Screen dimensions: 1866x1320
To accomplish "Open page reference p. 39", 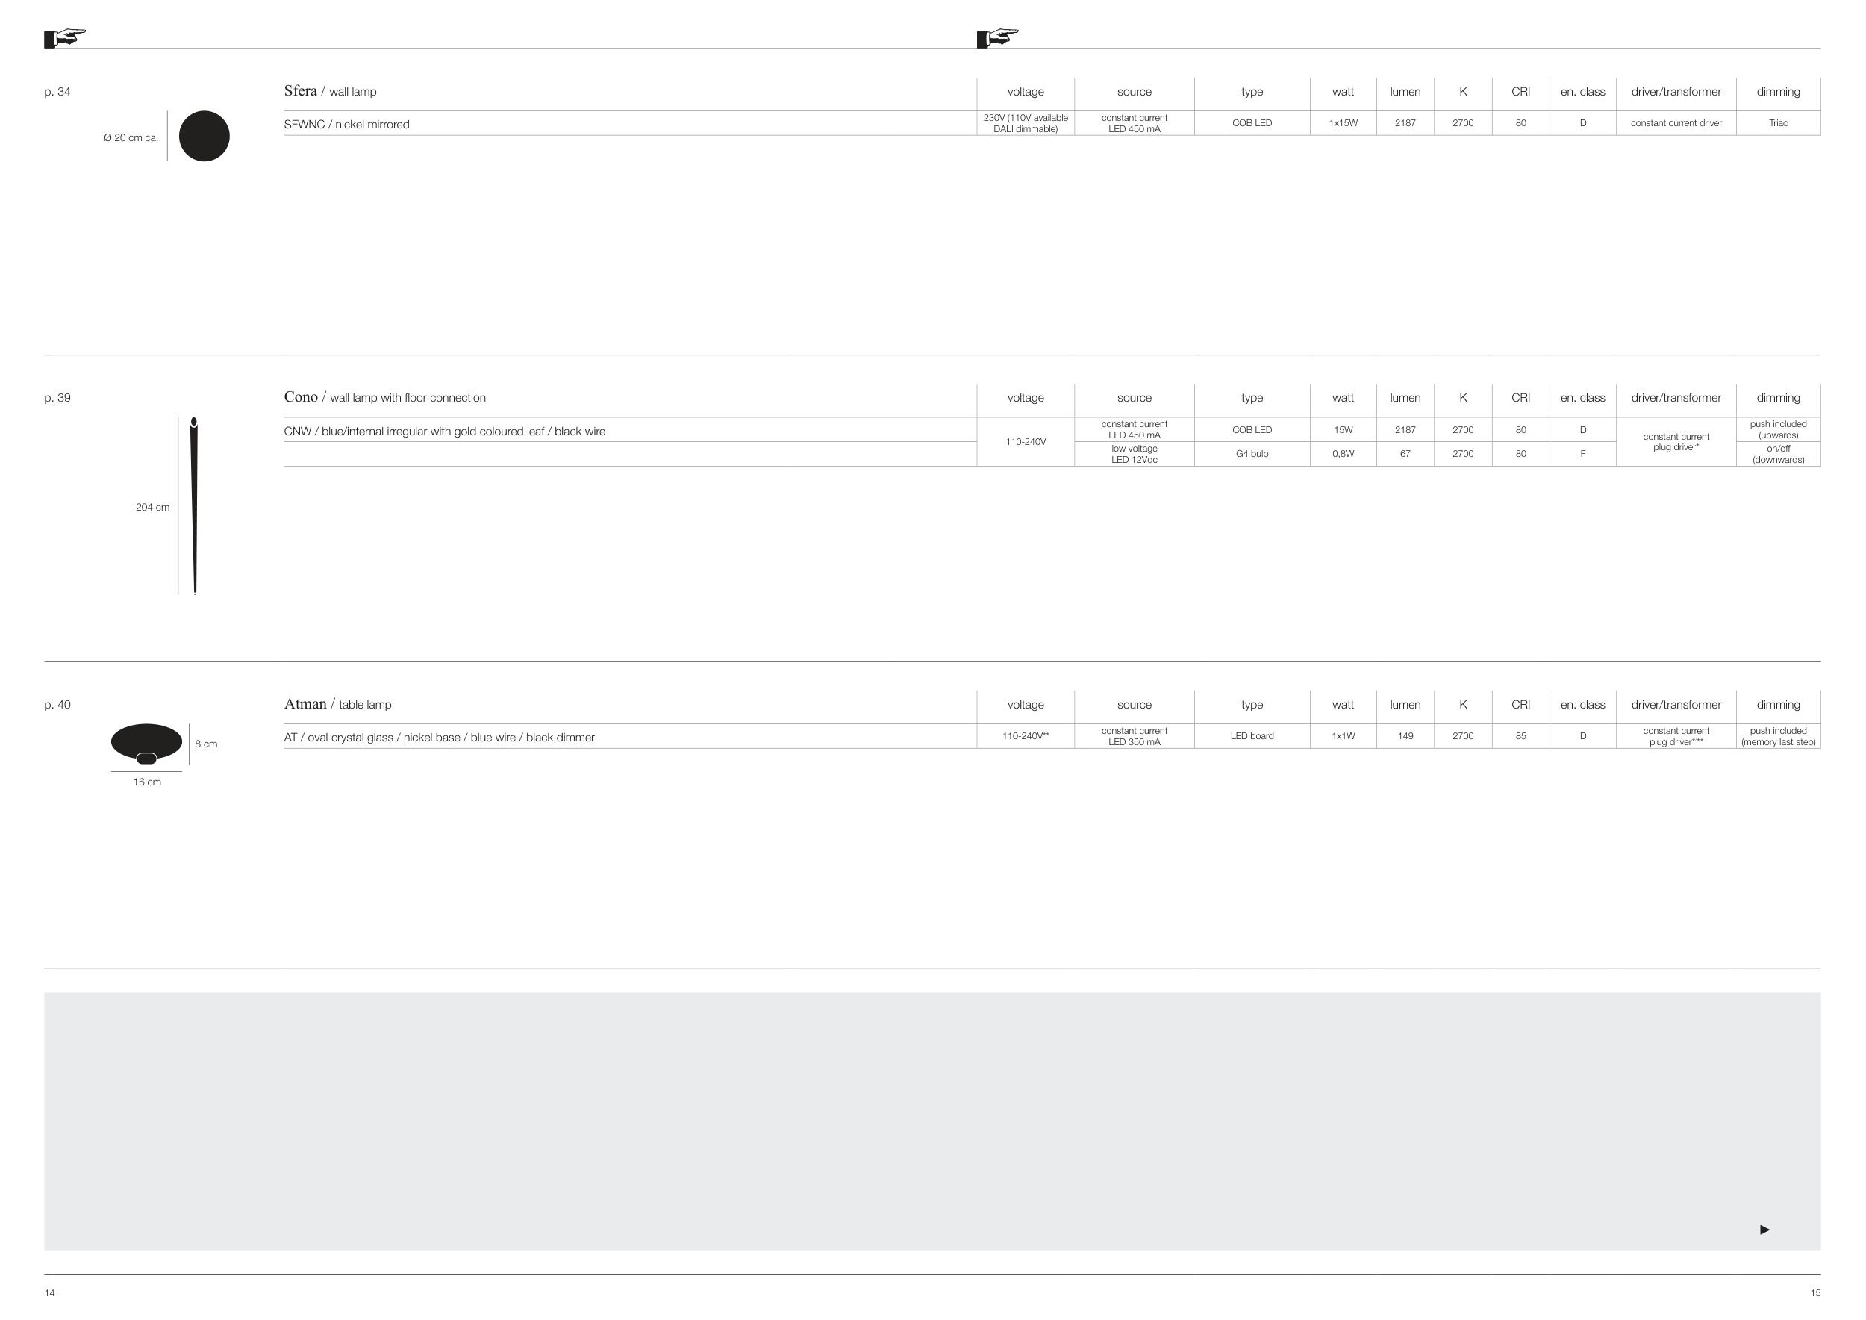I will pos(57,398).
